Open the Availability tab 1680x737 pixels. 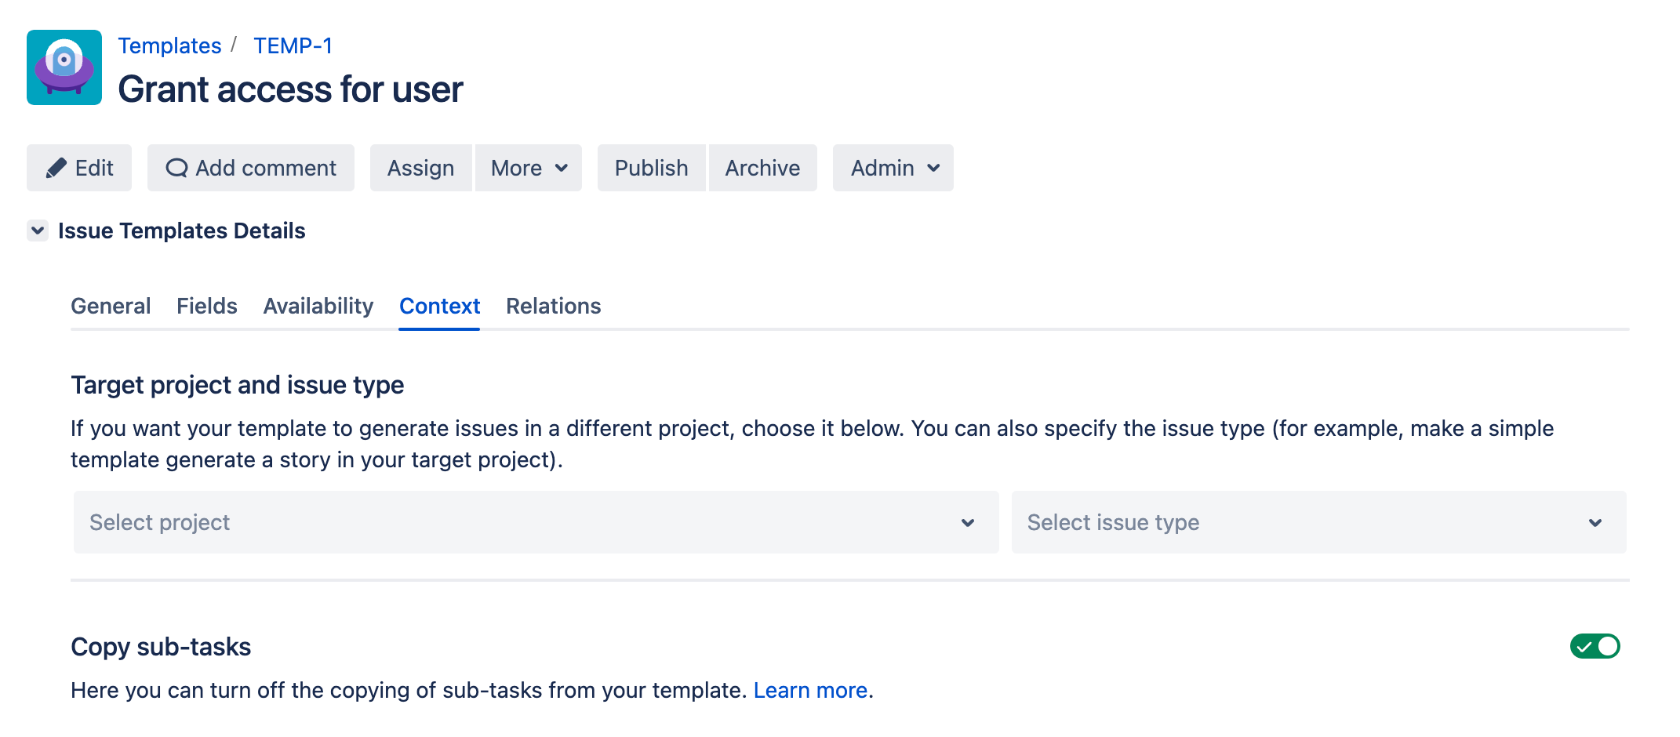(318, 306)
